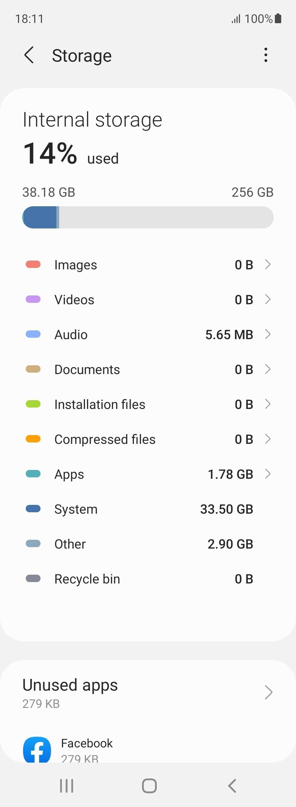
Task: Tap the back arrow beside Storage title
Action: pyautogui.click(x=29, y=55)
